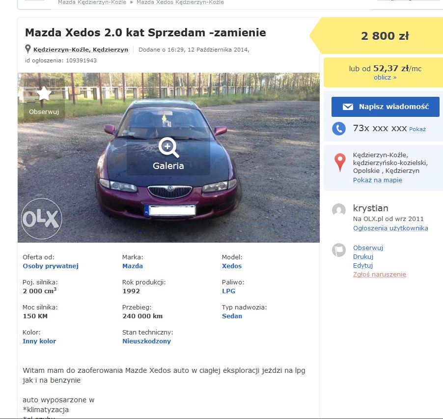Image resolution: width=443 pixels, height=419 pixels.
Task: Open Mazda Xedos Kędzierzyn-Koźle breadcrumb
Action: point(180,2)
